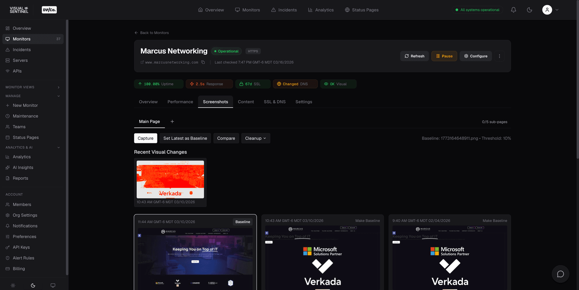Copy the monitor URL with the copy icon
This screenshot has width=579, height=290.
(203, 62)
